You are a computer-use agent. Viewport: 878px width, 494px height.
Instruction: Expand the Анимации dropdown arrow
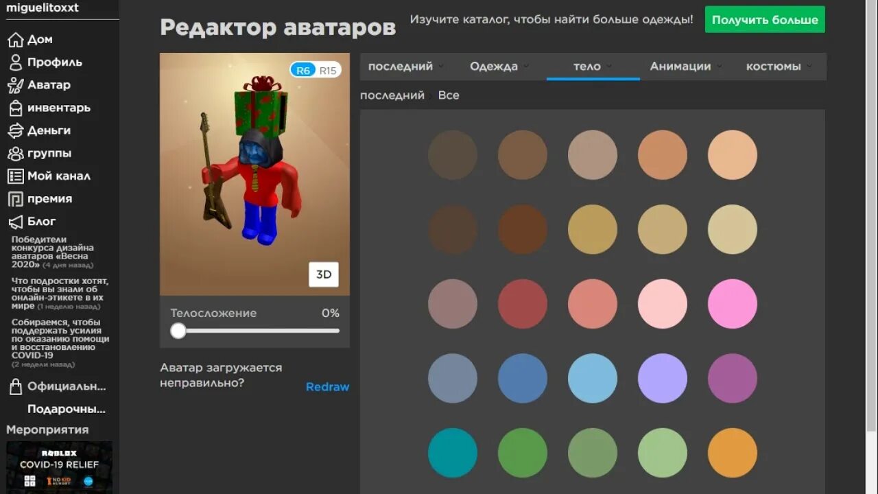[720, 67]
